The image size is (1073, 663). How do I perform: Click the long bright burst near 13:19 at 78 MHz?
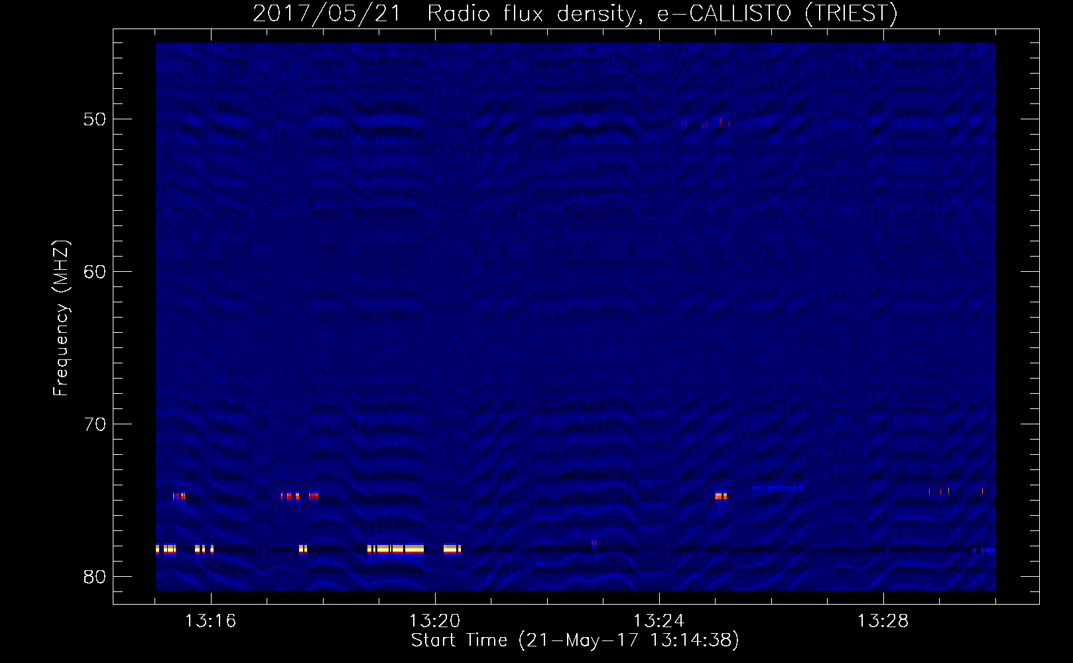pyautogui.click(x=395, y=549)
